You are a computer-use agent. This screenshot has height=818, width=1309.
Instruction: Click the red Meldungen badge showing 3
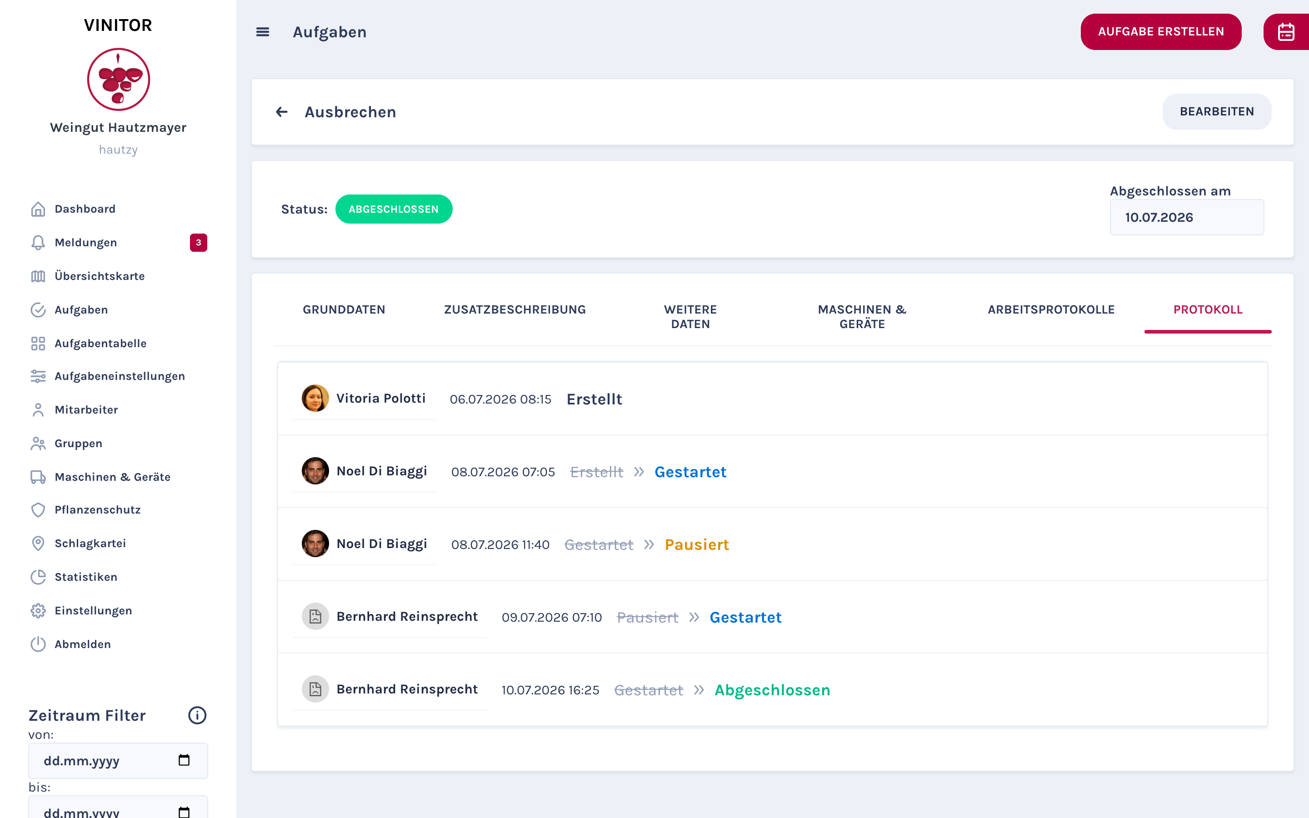point(199,242)
